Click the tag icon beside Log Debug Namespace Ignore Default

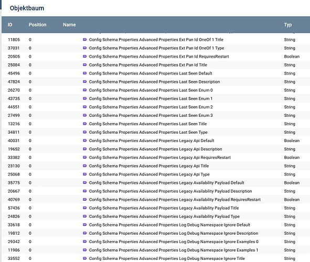(85, 225)
